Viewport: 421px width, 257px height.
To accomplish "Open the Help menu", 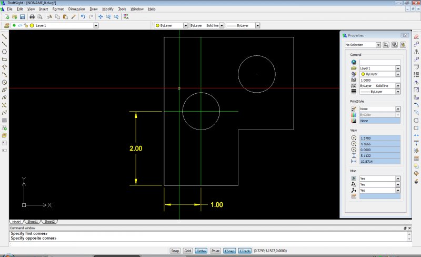I will (152, 9).
